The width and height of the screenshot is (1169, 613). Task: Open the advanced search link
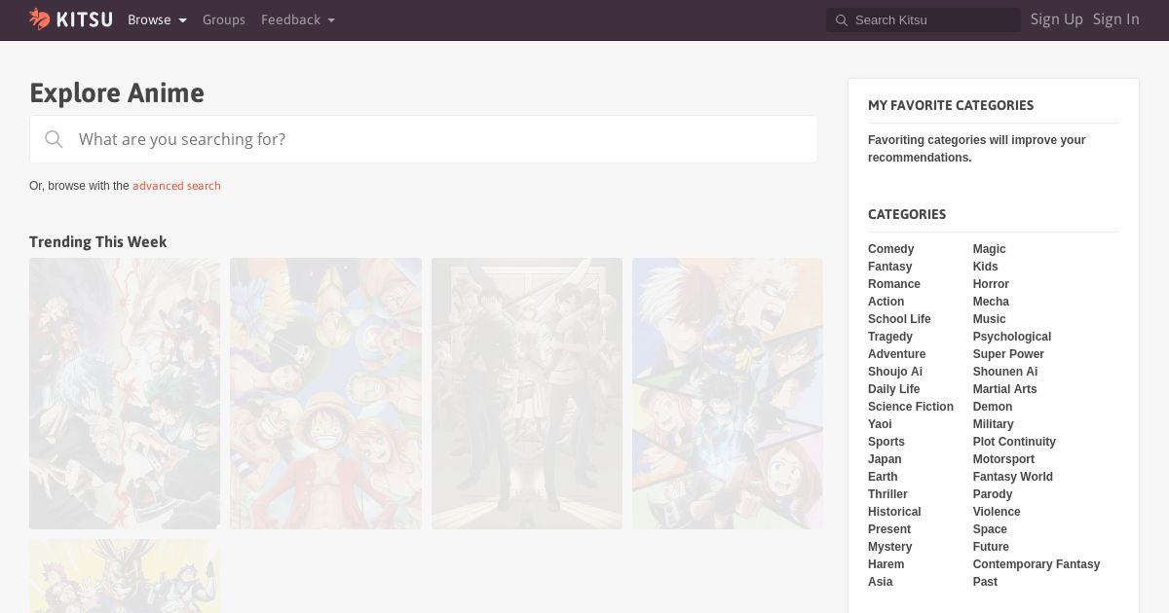[176, 186]
